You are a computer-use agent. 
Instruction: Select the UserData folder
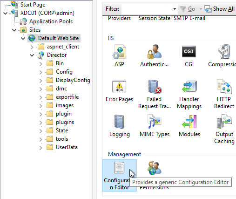[x=67, y=147]
